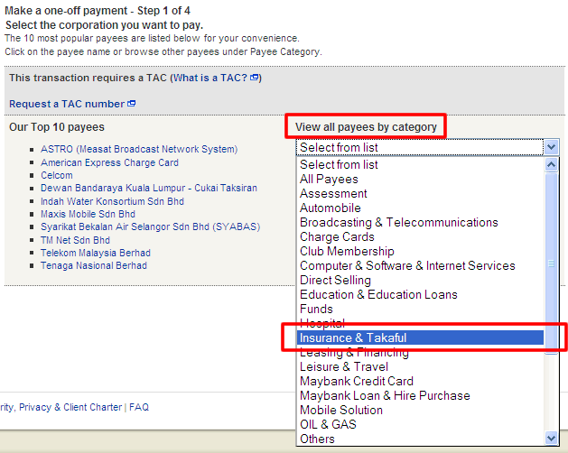Click the popup icon next to 'Request a TAC number'
Viewport: 568px width, 453px height.
point(132,104)
